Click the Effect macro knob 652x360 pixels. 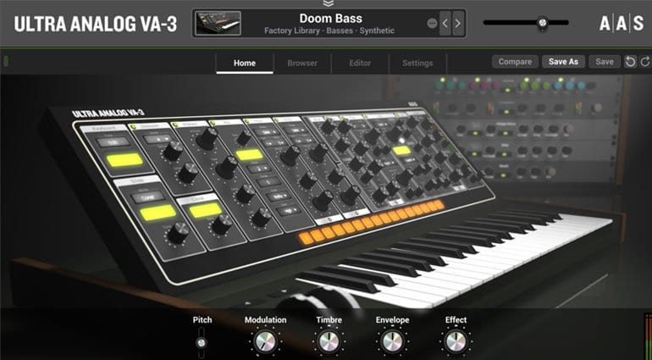(456, 341)
